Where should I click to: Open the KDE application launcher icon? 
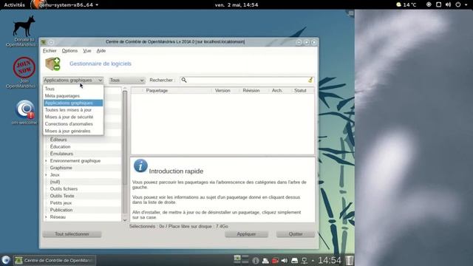tap(6, 260)
